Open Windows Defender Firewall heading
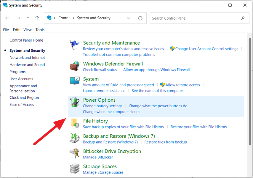The image size is (253, 178). point(113,64)
